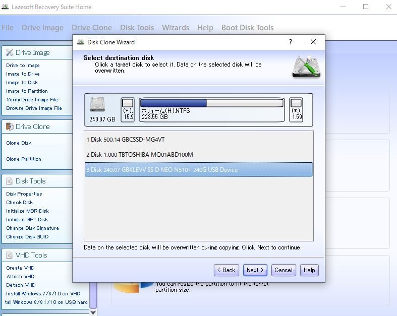397x316 pixels.
Task: Click Drive to Image link
Action: 23,66
